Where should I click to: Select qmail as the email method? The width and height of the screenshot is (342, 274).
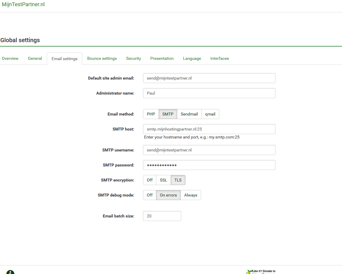coord(210,114)
